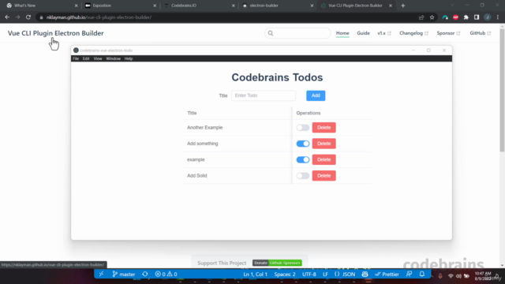The height and width of the screenshot is (284, 505).
Task: Close the electron-builder tab
Action: click(312, 6)
